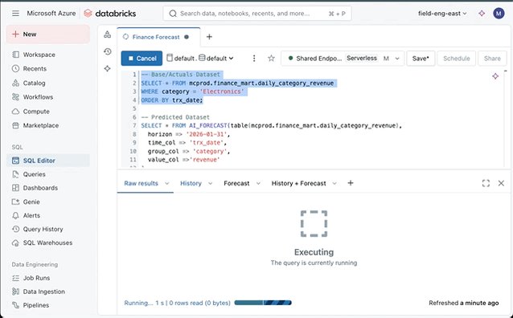Expand the History tab chevron
Image resolution: width=513 pixels, height=318 pixels.
coord(211,183)
